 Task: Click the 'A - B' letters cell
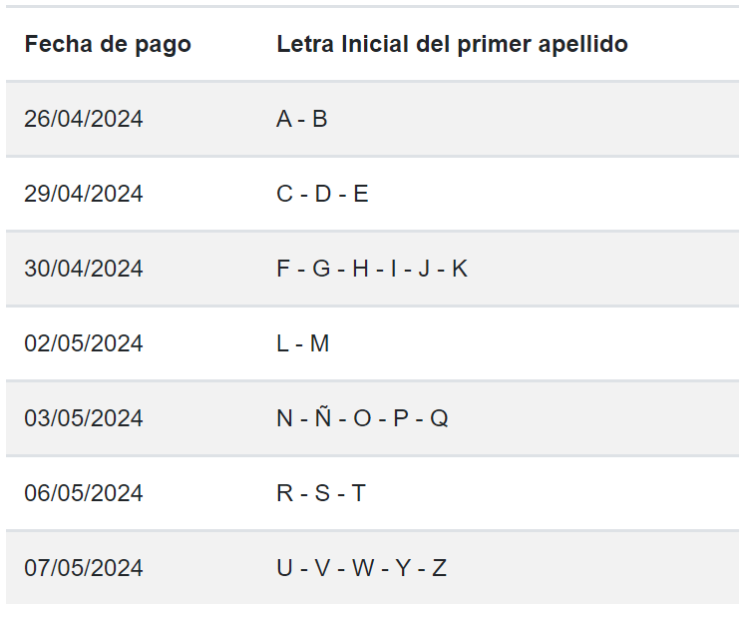[301, 119]
